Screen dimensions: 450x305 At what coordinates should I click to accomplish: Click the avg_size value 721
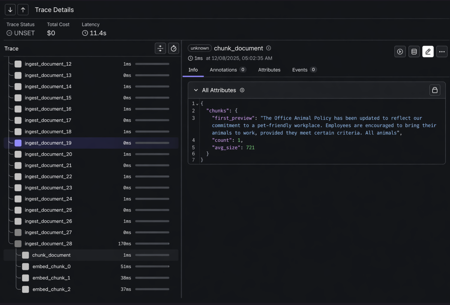click(250, 147)
